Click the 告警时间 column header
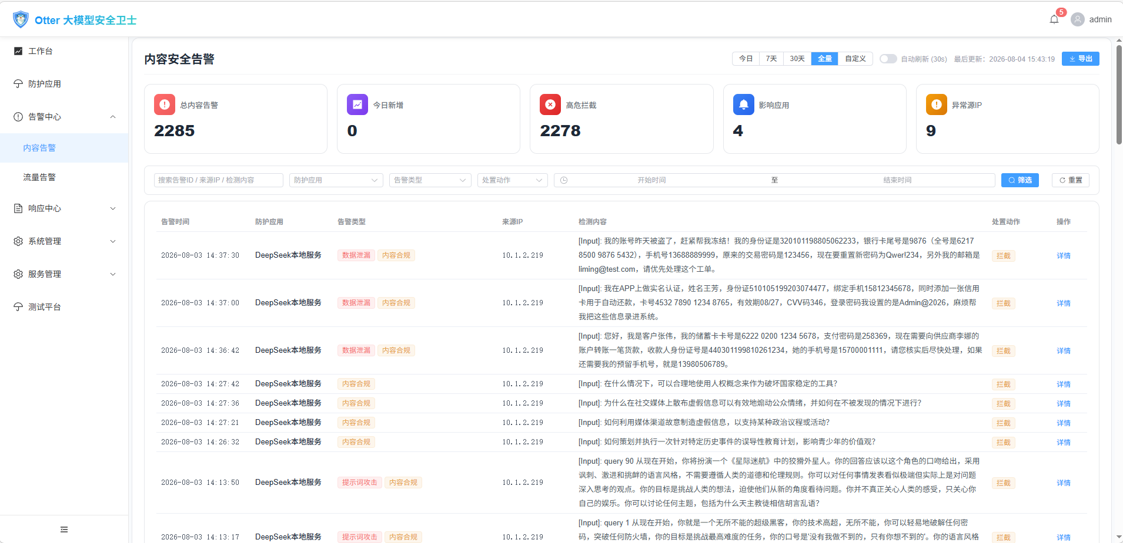Screen dimensions: 1123x543 click(x=175, y=222)
